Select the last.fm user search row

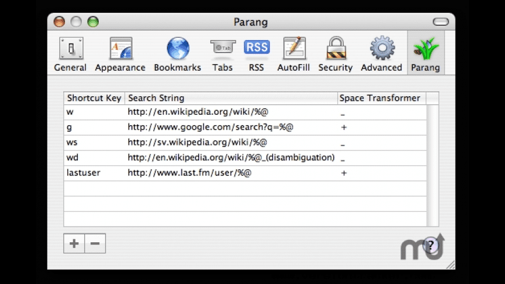[189, 173]
